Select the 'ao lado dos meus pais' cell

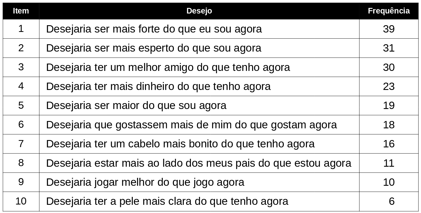click(x=198, y=163)
